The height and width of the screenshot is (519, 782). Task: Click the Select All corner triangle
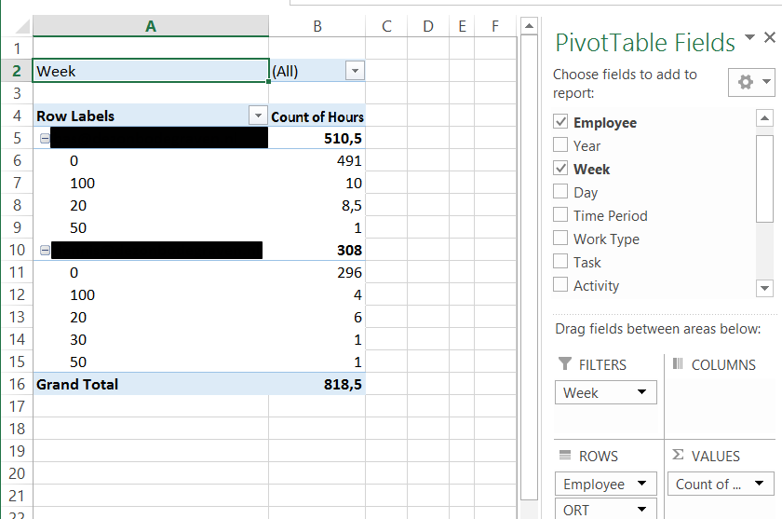point(23,26)
